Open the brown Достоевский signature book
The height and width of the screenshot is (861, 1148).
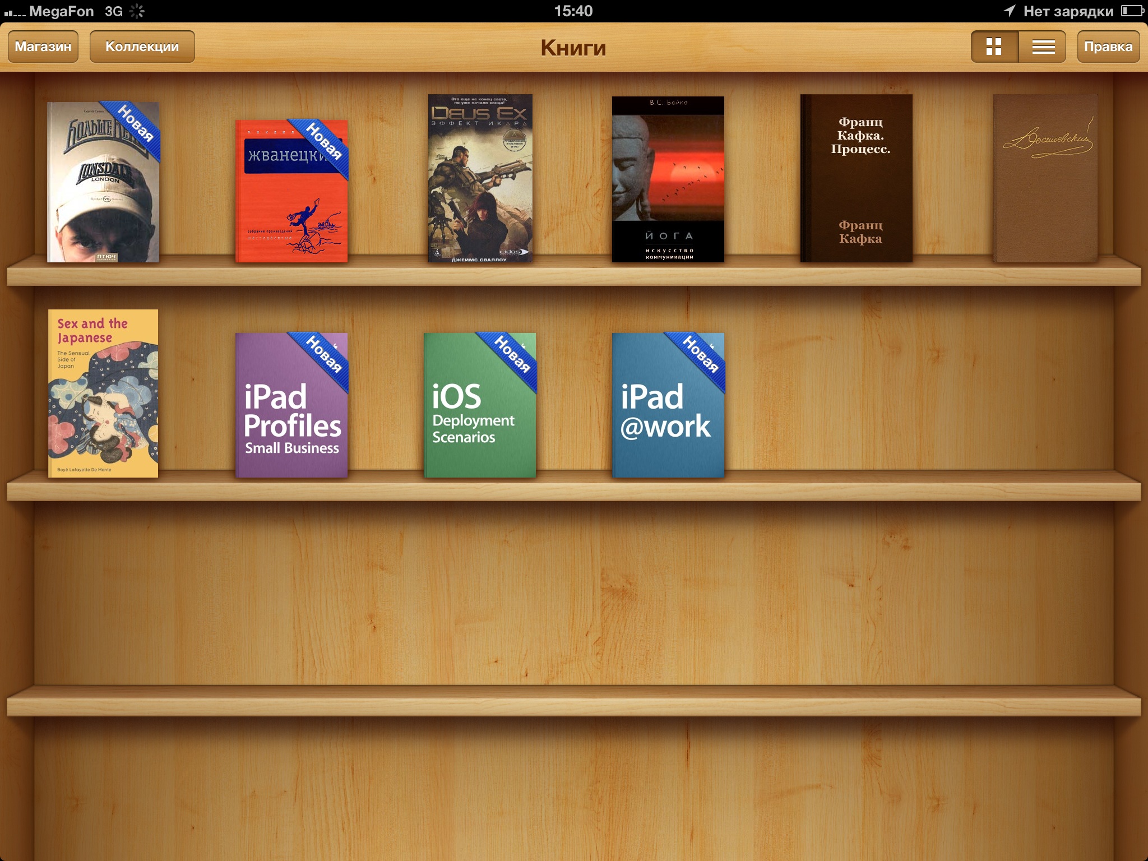click(1045, 178)
